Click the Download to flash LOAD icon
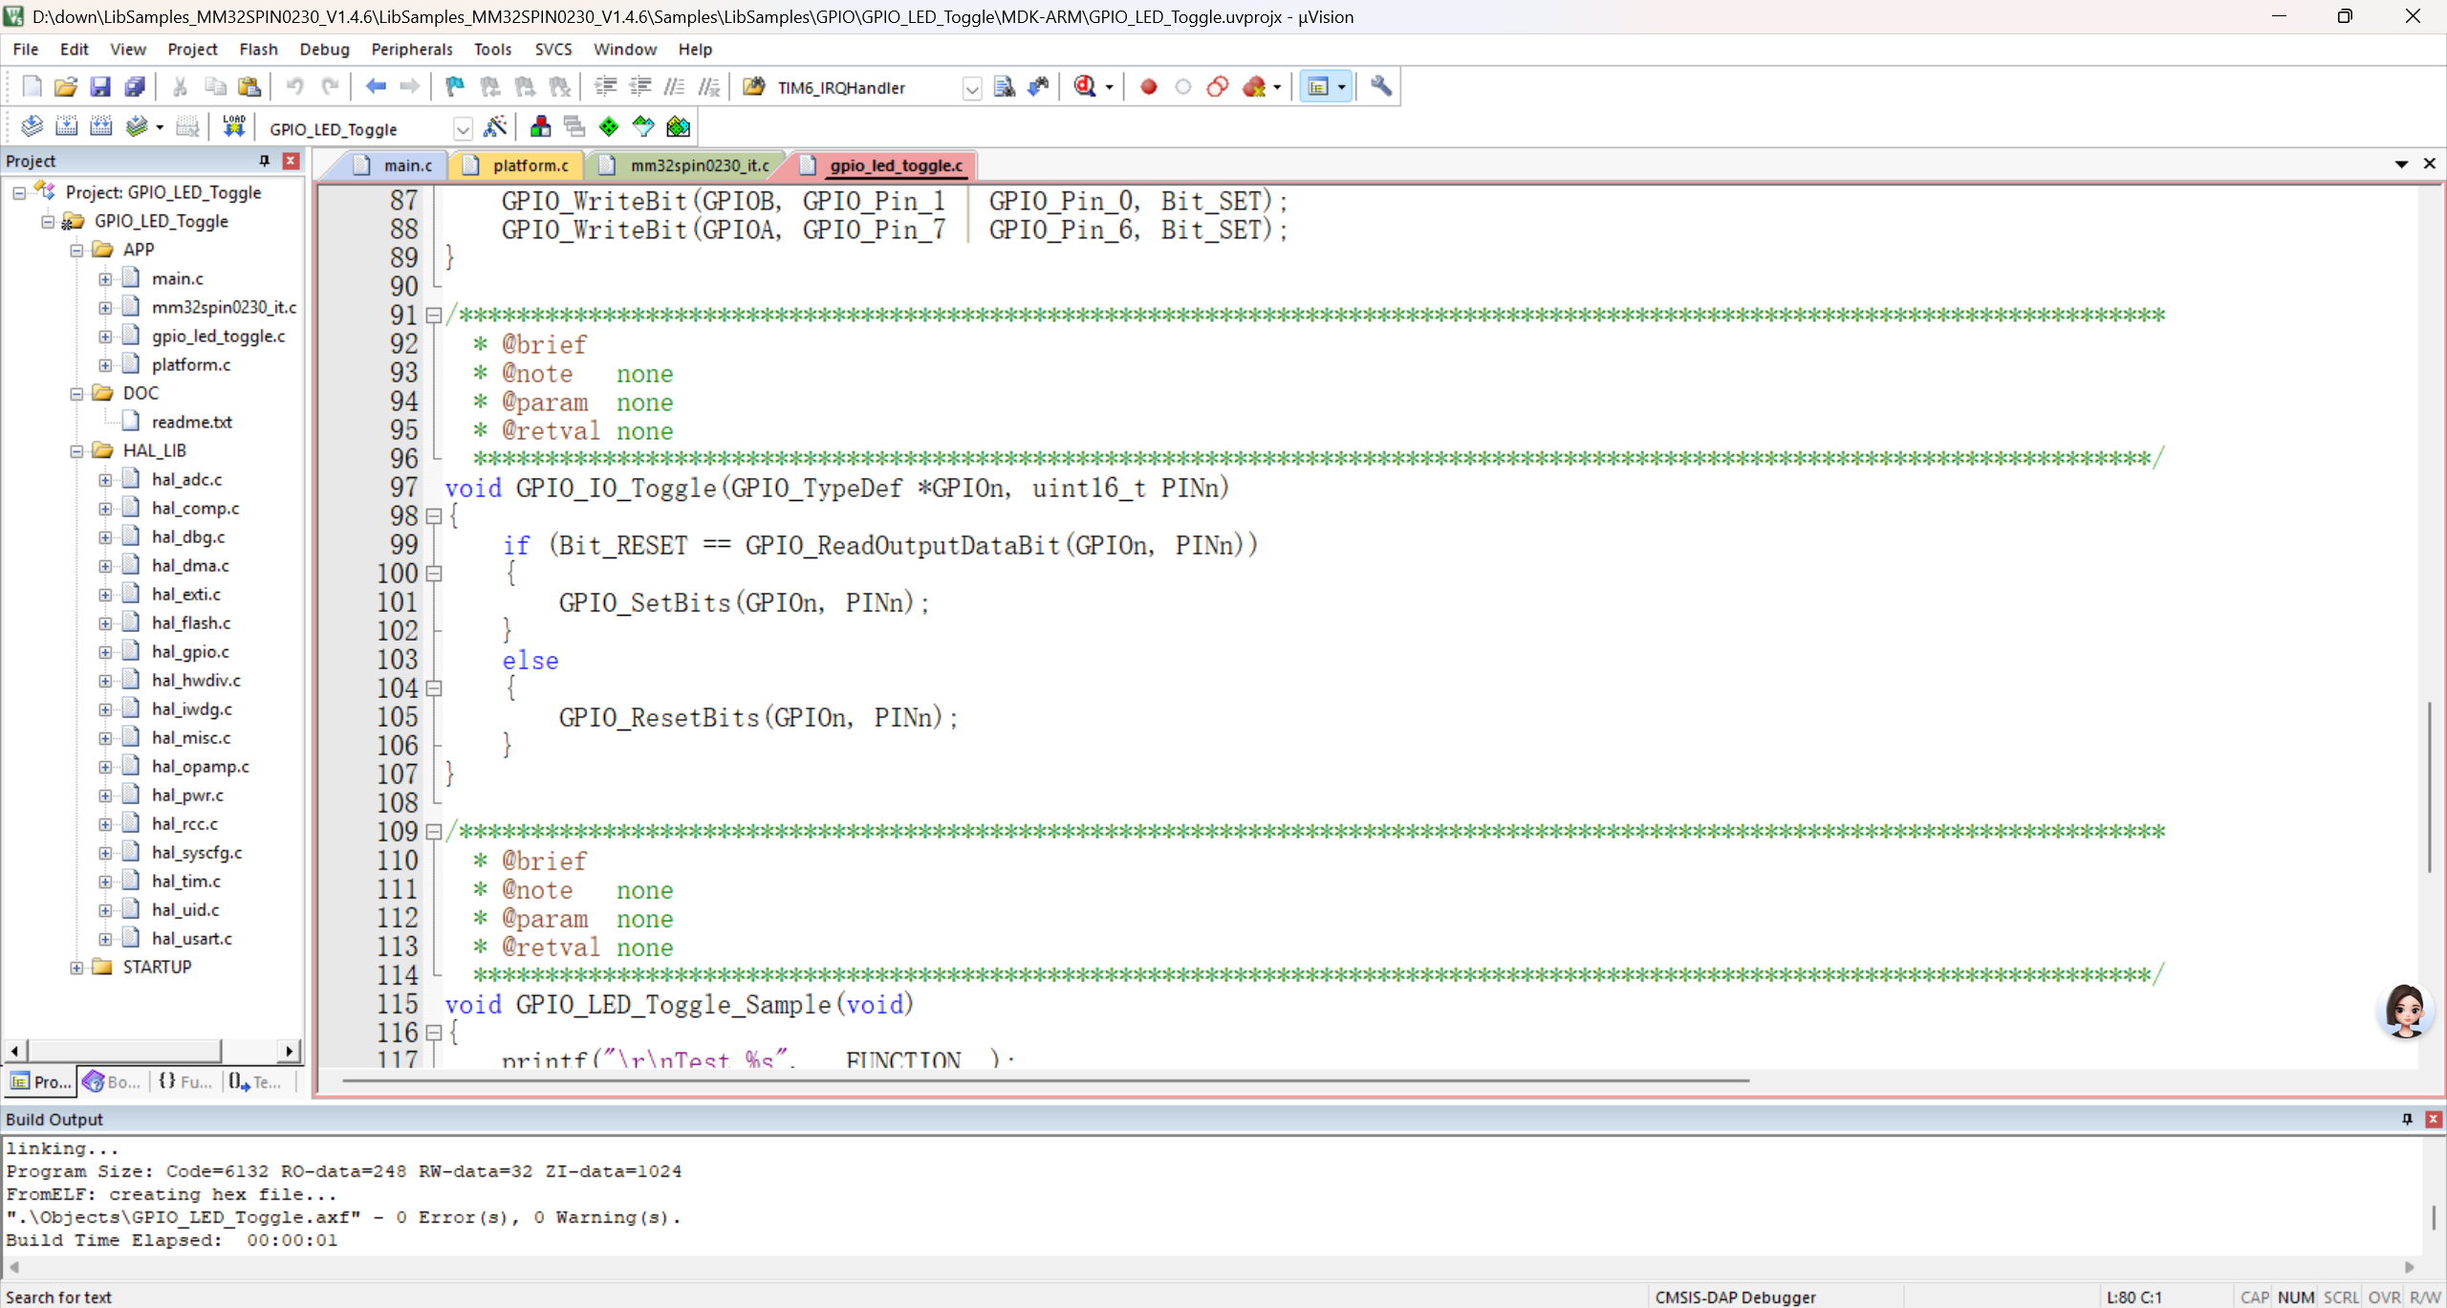The width and height of the screenshot is (2447, 1308). pos(233,127)
